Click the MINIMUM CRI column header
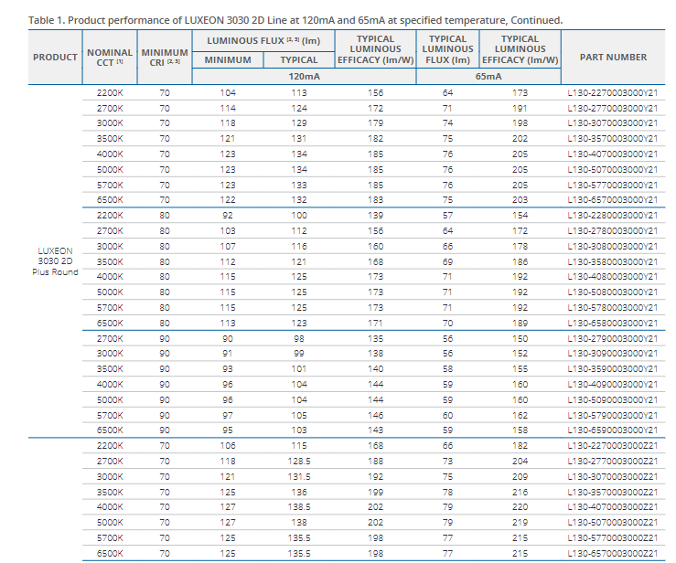The width and height of the screenshot is (676, 563). coord(165,57)
